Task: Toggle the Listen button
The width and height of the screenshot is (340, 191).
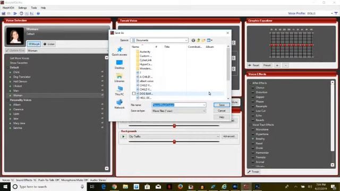Action: pos(49,44)
